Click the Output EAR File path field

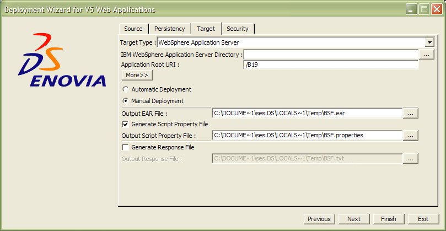click(307, 114)
